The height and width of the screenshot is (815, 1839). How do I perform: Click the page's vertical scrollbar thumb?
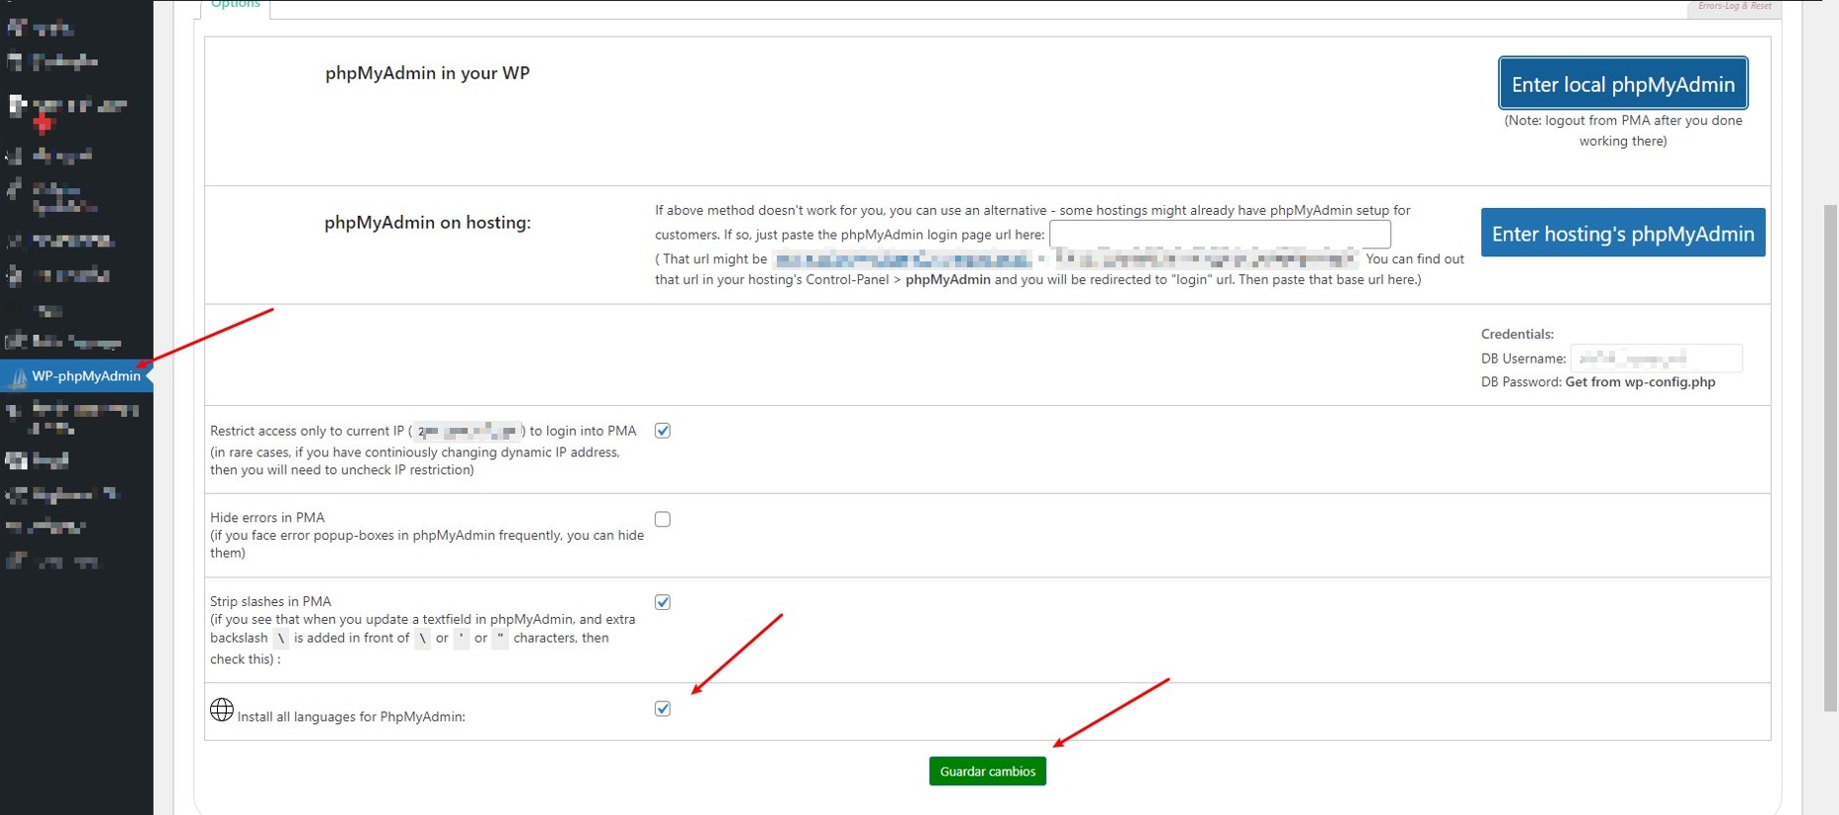[x=1830, y=456]
